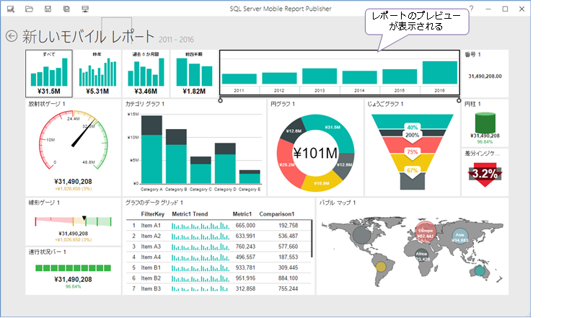
Task: Click Category D bar in category chart
Action: pos(225,163)
